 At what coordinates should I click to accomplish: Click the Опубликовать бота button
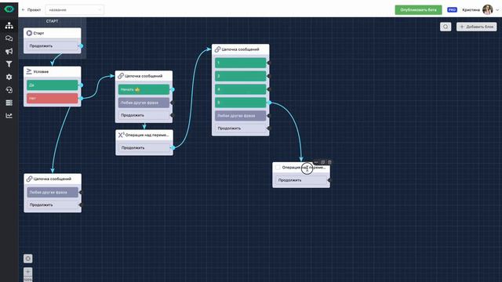[418, 10]
